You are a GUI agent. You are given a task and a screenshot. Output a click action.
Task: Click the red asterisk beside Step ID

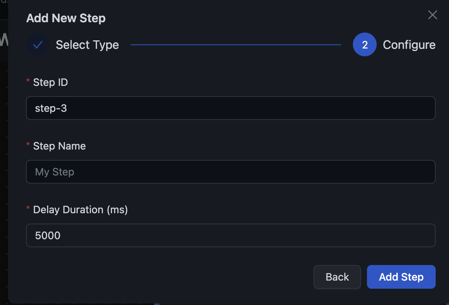(x=28, y=81)
